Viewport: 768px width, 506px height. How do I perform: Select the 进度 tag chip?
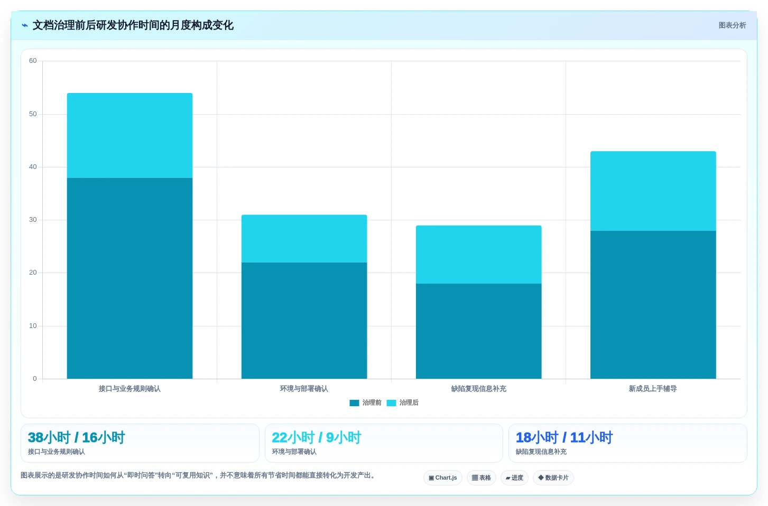coord(514,478)
